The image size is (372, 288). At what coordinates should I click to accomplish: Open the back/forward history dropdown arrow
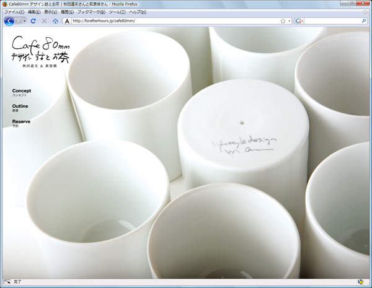(24, 21)
